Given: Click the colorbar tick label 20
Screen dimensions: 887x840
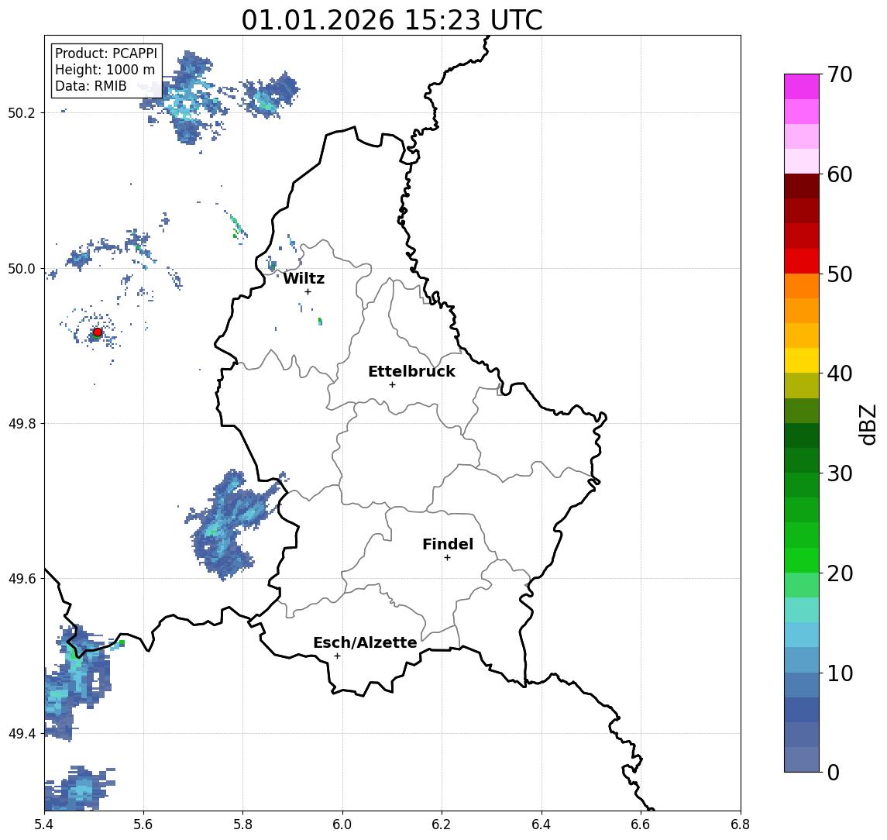Looking at the screenshot, I should click(840, 573).
